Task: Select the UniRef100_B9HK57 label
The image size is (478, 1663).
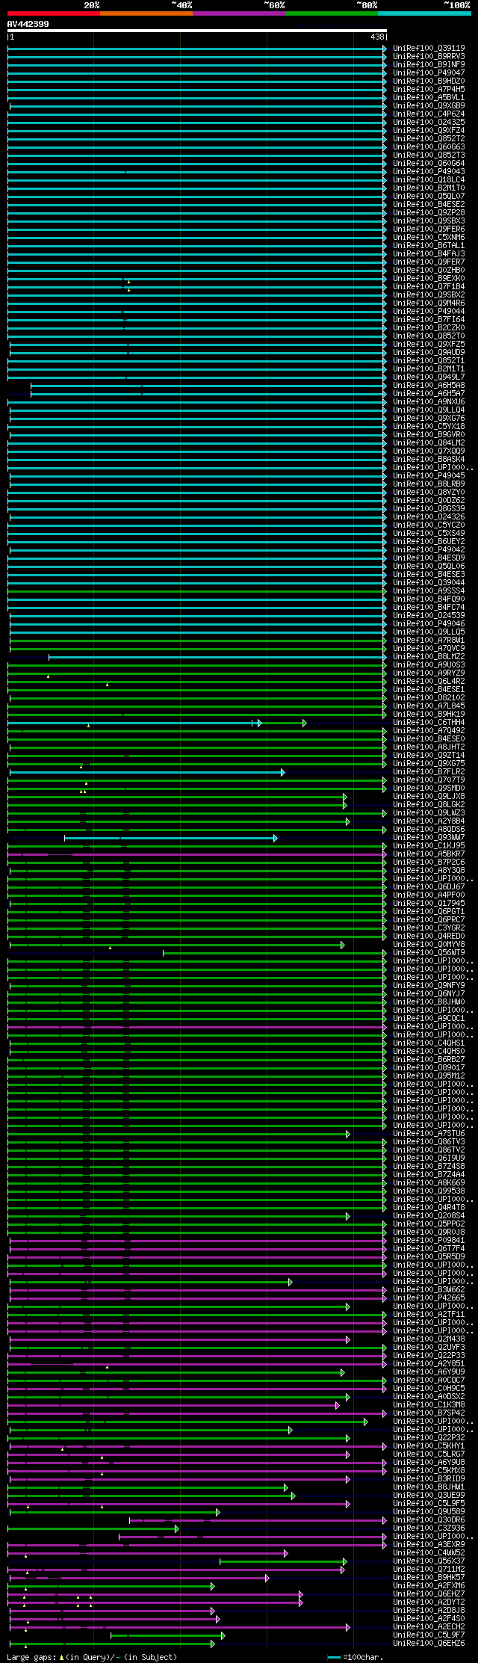Action: (x=429, y=1578)
